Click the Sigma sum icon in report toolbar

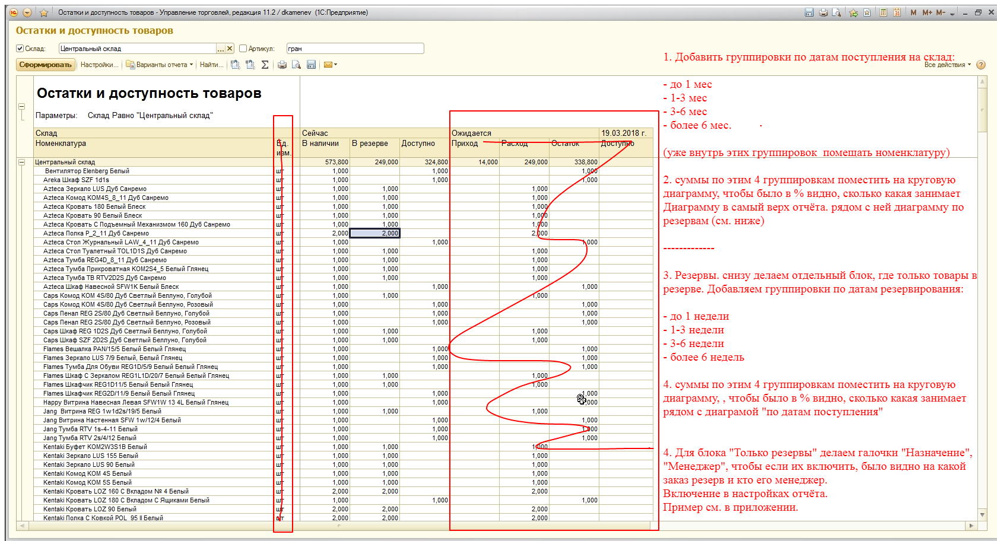[x=265, y=65]
